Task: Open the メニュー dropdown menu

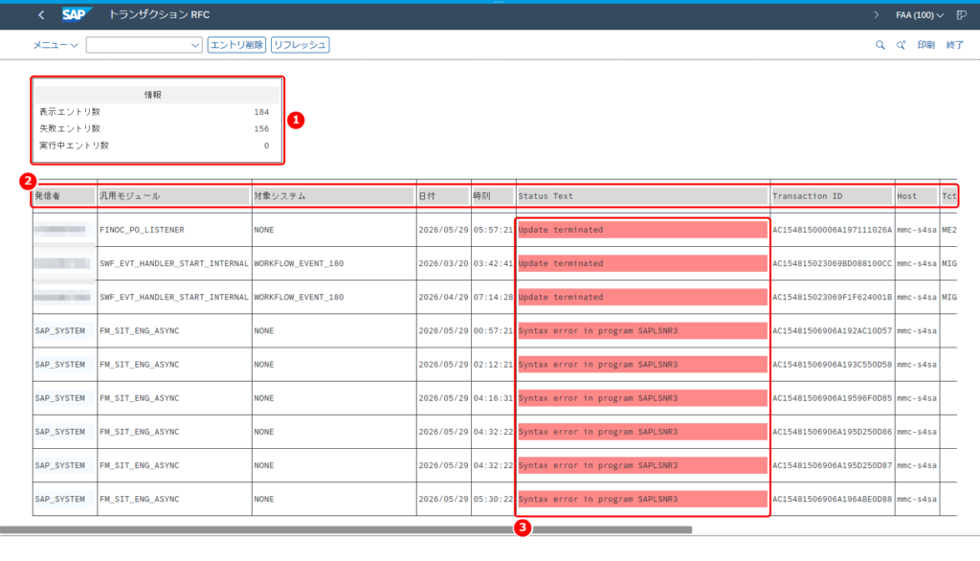Action: coord(55,45)
